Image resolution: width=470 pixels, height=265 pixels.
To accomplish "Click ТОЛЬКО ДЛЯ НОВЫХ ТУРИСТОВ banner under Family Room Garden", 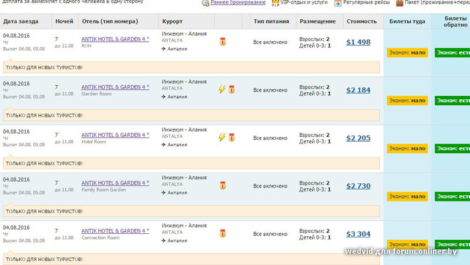I will 192,212.
